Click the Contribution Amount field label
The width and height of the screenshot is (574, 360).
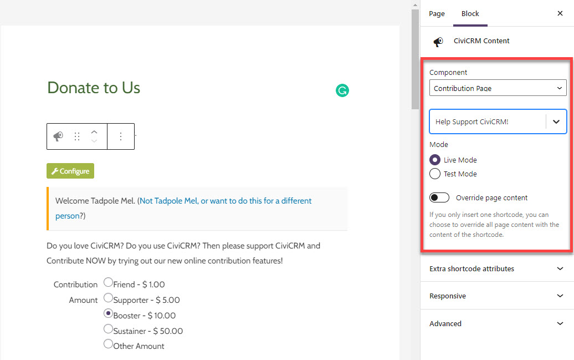[76, 292]
